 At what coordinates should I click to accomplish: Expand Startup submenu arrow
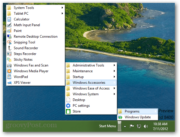(x=114, y=77)
